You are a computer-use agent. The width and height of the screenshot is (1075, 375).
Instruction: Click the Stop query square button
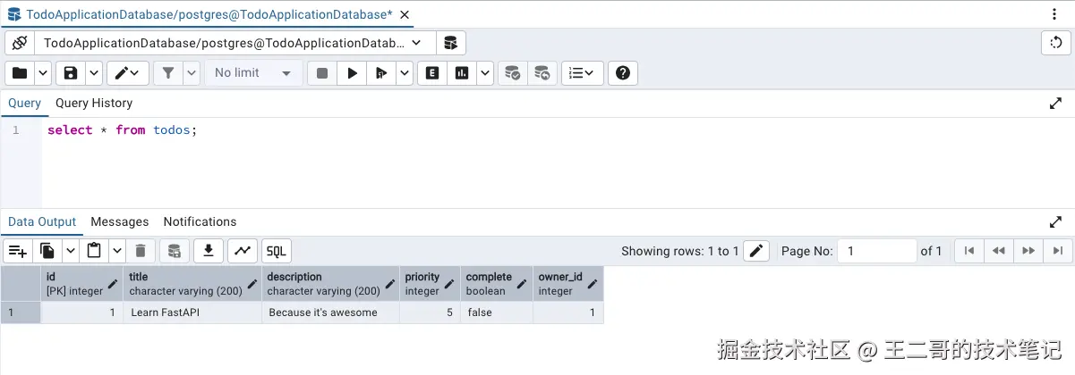click(322, 73)
